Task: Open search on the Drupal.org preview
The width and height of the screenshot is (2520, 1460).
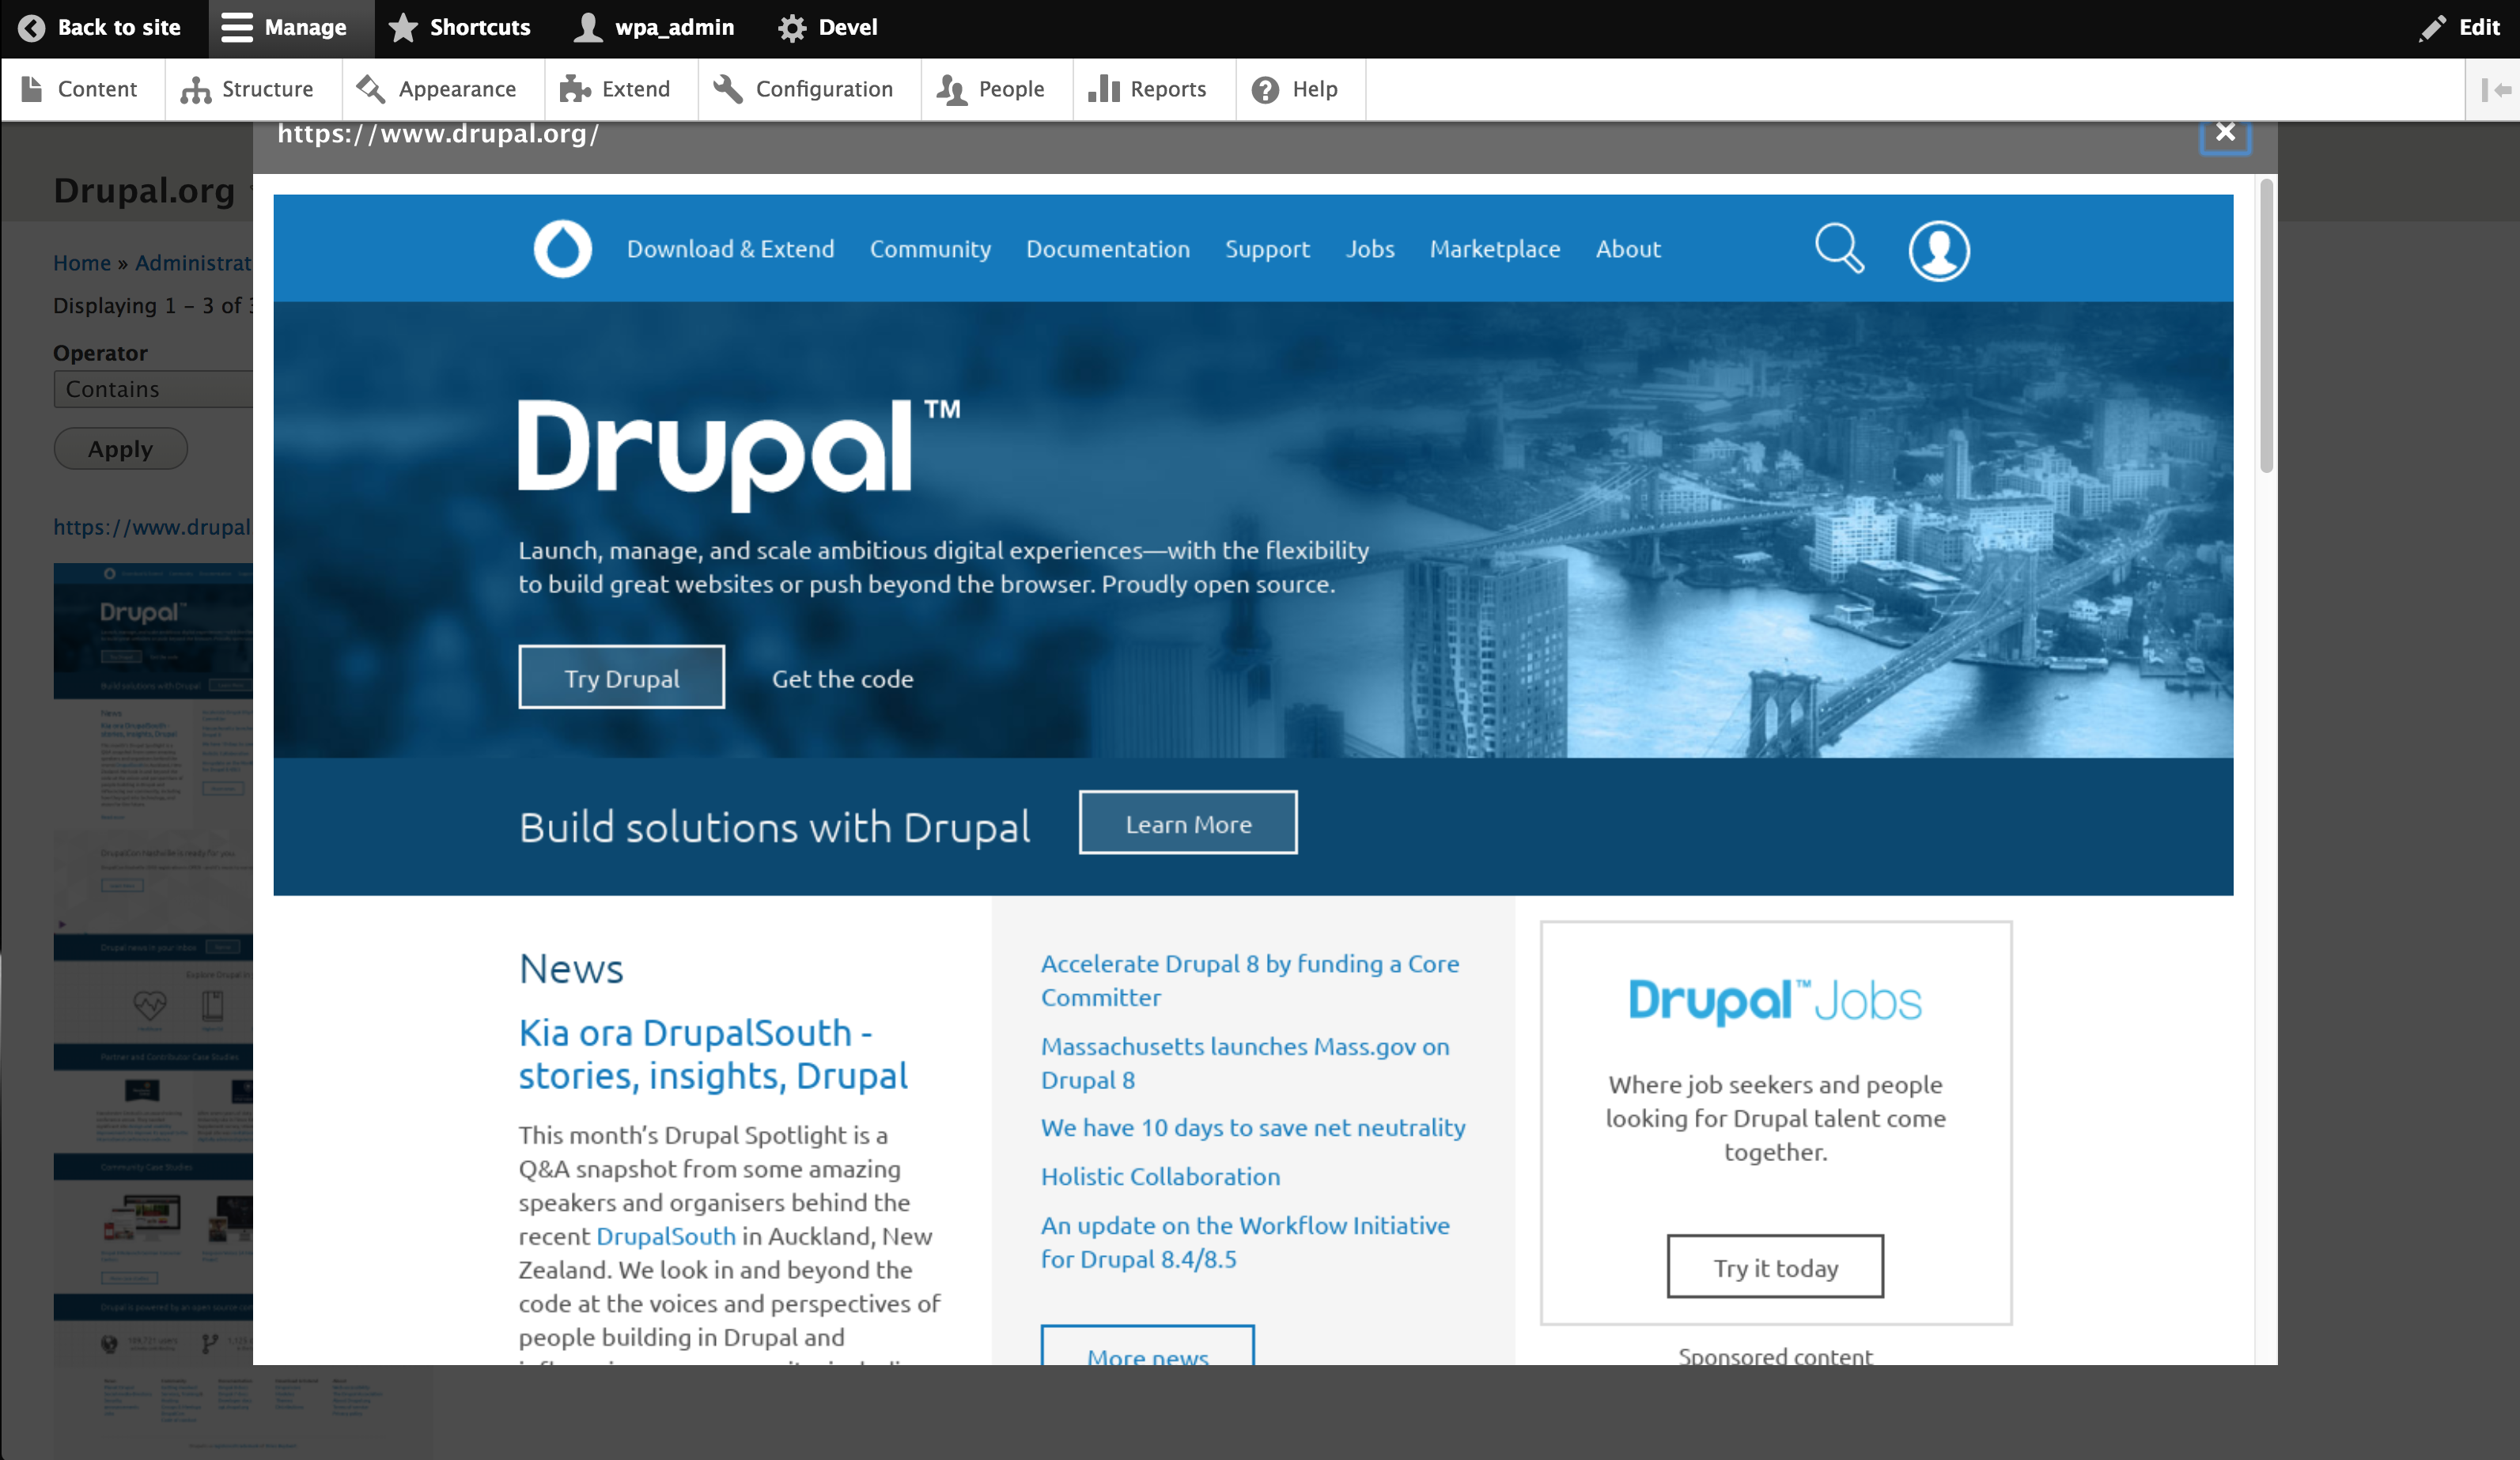Action: click(1838, 250)
